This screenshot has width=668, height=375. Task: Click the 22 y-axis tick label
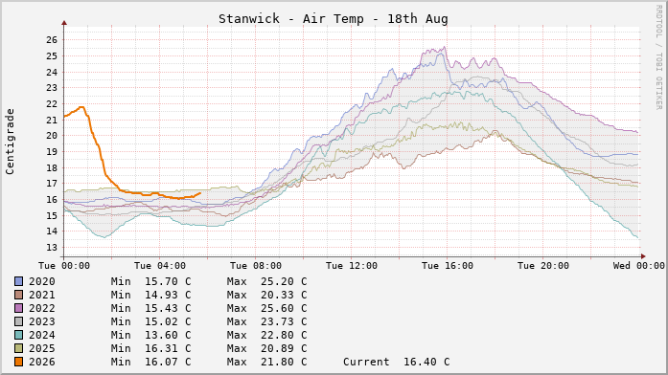point(52,104)
